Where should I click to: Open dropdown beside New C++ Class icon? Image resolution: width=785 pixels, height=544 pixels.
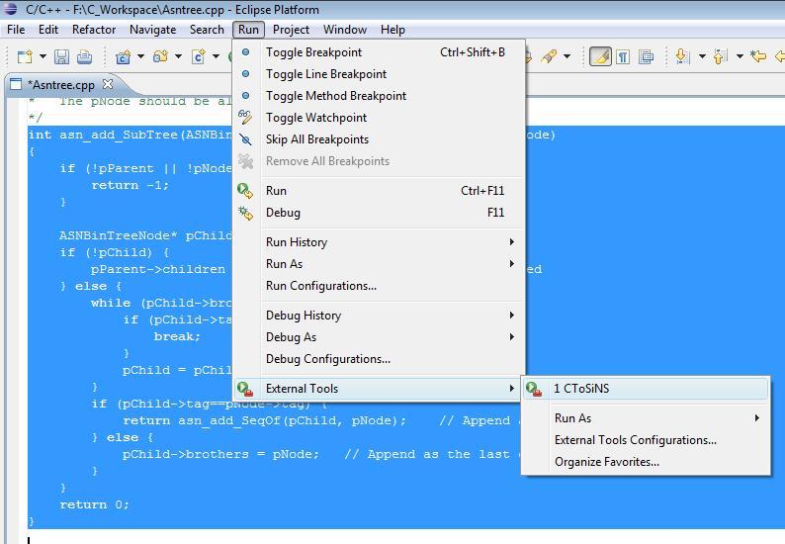[x=217, y=56]
